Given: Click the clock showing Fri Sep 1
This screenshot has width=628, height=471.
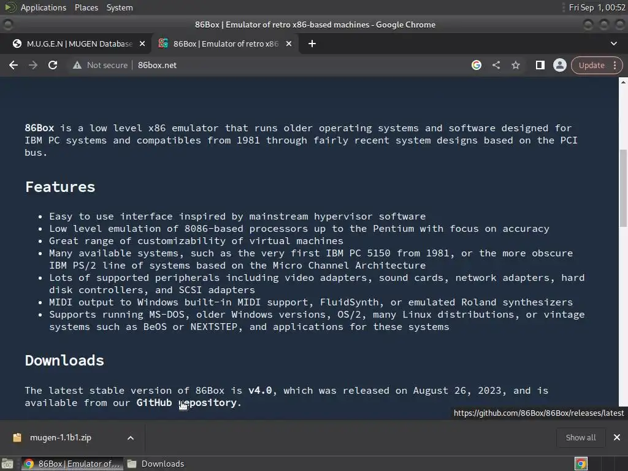Looking at the screenshot, I should 597,7.
